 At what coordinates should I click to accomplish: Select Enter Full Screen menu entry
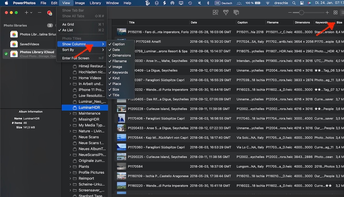[75, 58]
